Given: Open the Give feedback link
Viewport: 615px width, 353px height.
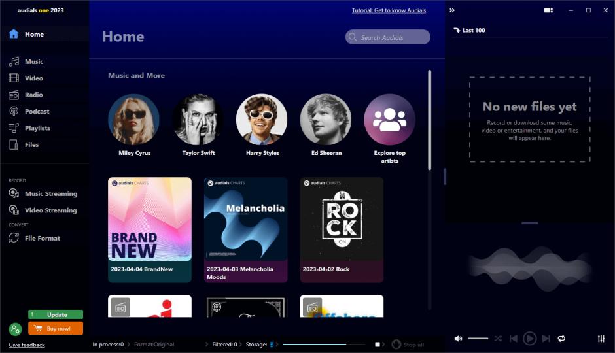Looking at the screenshot, I should pos(27,345).
